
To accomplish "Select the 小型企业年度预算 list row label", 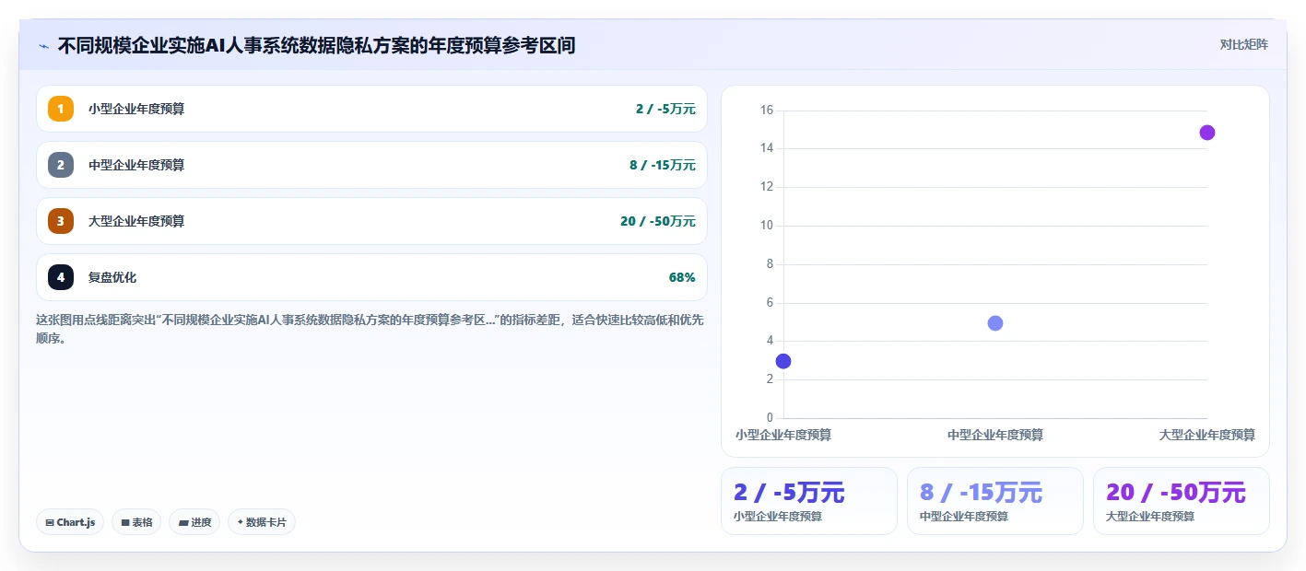I will click(x=136, y=109).
